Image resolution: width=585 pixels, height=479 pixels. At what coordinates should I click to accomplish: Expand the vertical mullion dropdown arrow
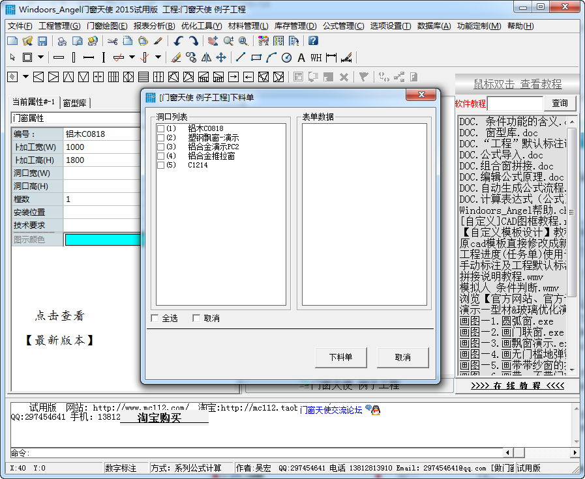(158, 57)
